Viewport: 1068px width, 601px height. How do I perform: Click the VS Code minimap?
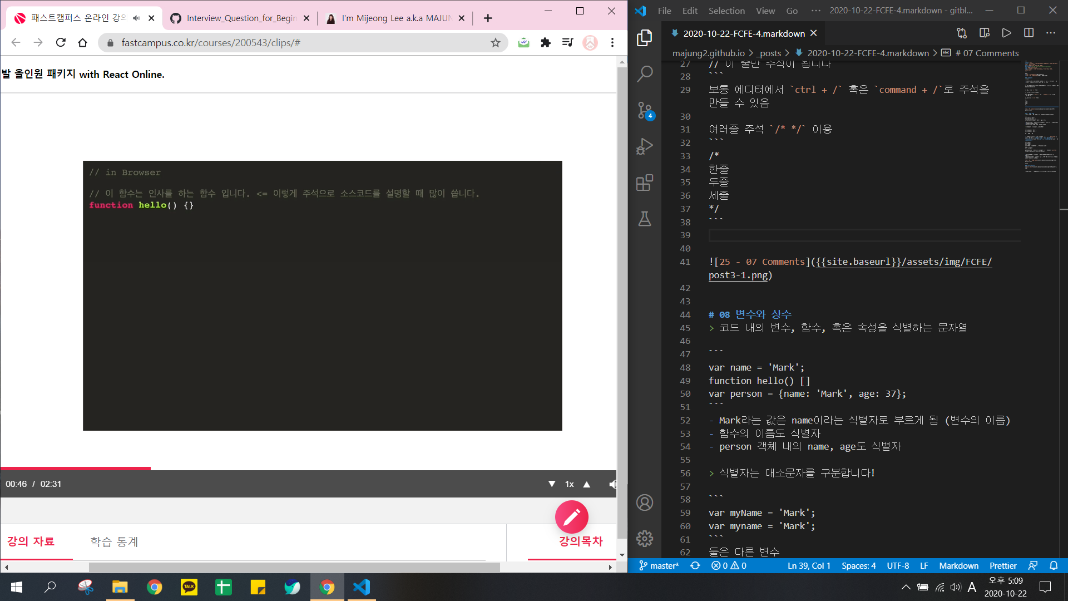pos(1041,117)
